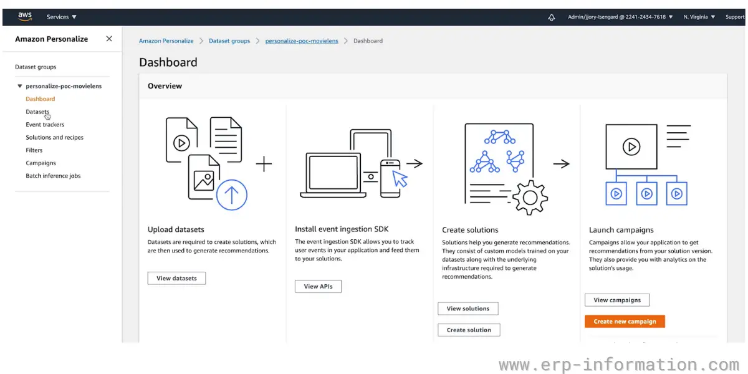748x374 pixels.
Task: Open Event trackers in the sidebar
Action: coord(45,125)
